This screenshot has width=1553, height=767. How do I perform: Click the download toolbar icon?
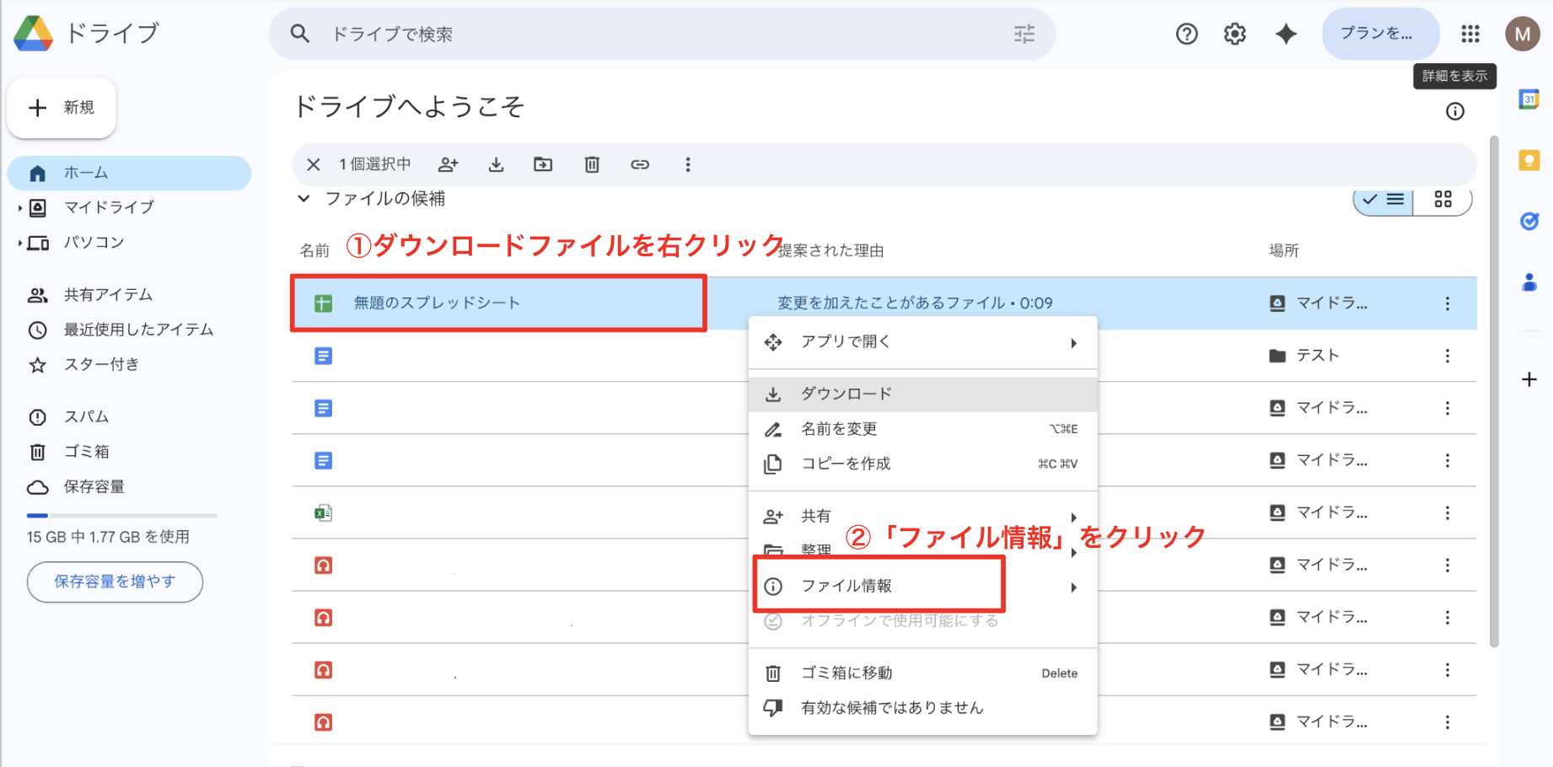pos(496,164)
